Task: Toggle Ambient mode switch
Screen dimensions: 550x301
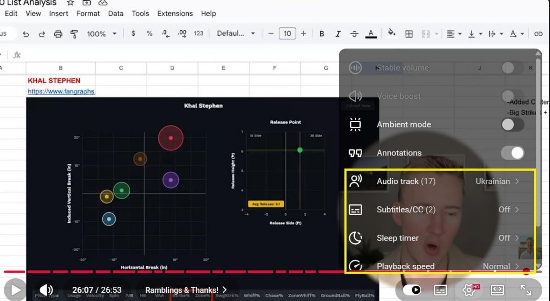Action: click(512, 124)
